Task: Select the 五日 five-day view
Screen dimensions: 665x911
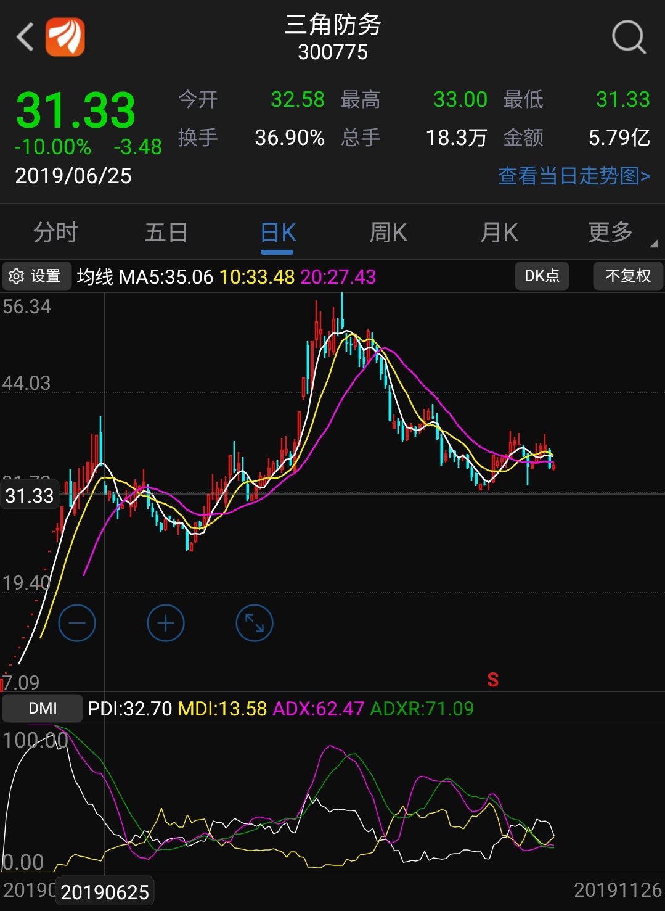Action: pyautogui.click(x=166, y=233)
